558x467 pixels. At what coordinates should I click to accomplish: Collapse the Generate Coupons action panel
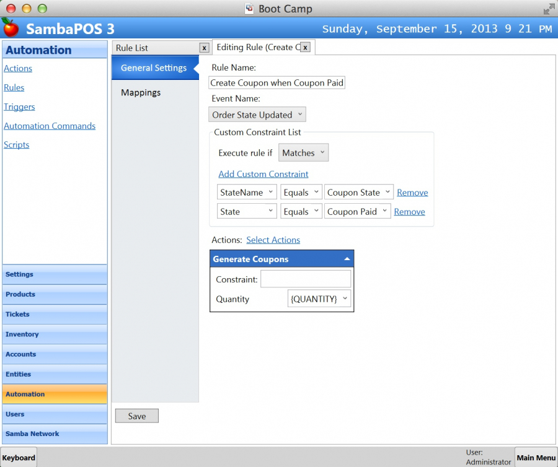(347, 259)
